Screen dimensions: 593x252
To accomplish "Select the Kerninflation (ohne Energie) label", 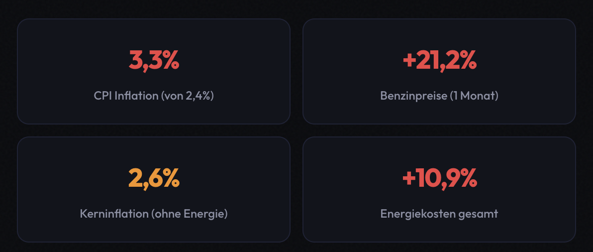I will (x=154, y=214).
